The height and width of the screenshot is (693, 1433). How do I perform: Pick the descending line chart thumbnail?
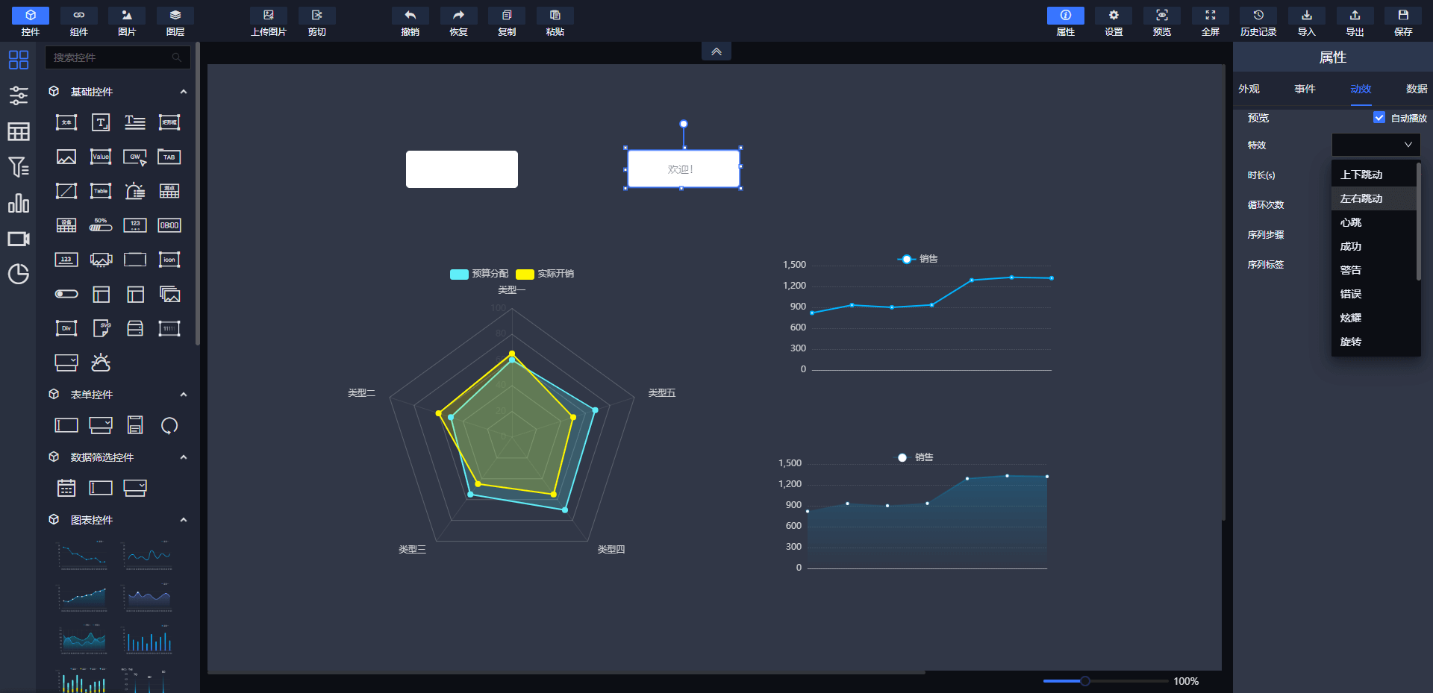83,556
